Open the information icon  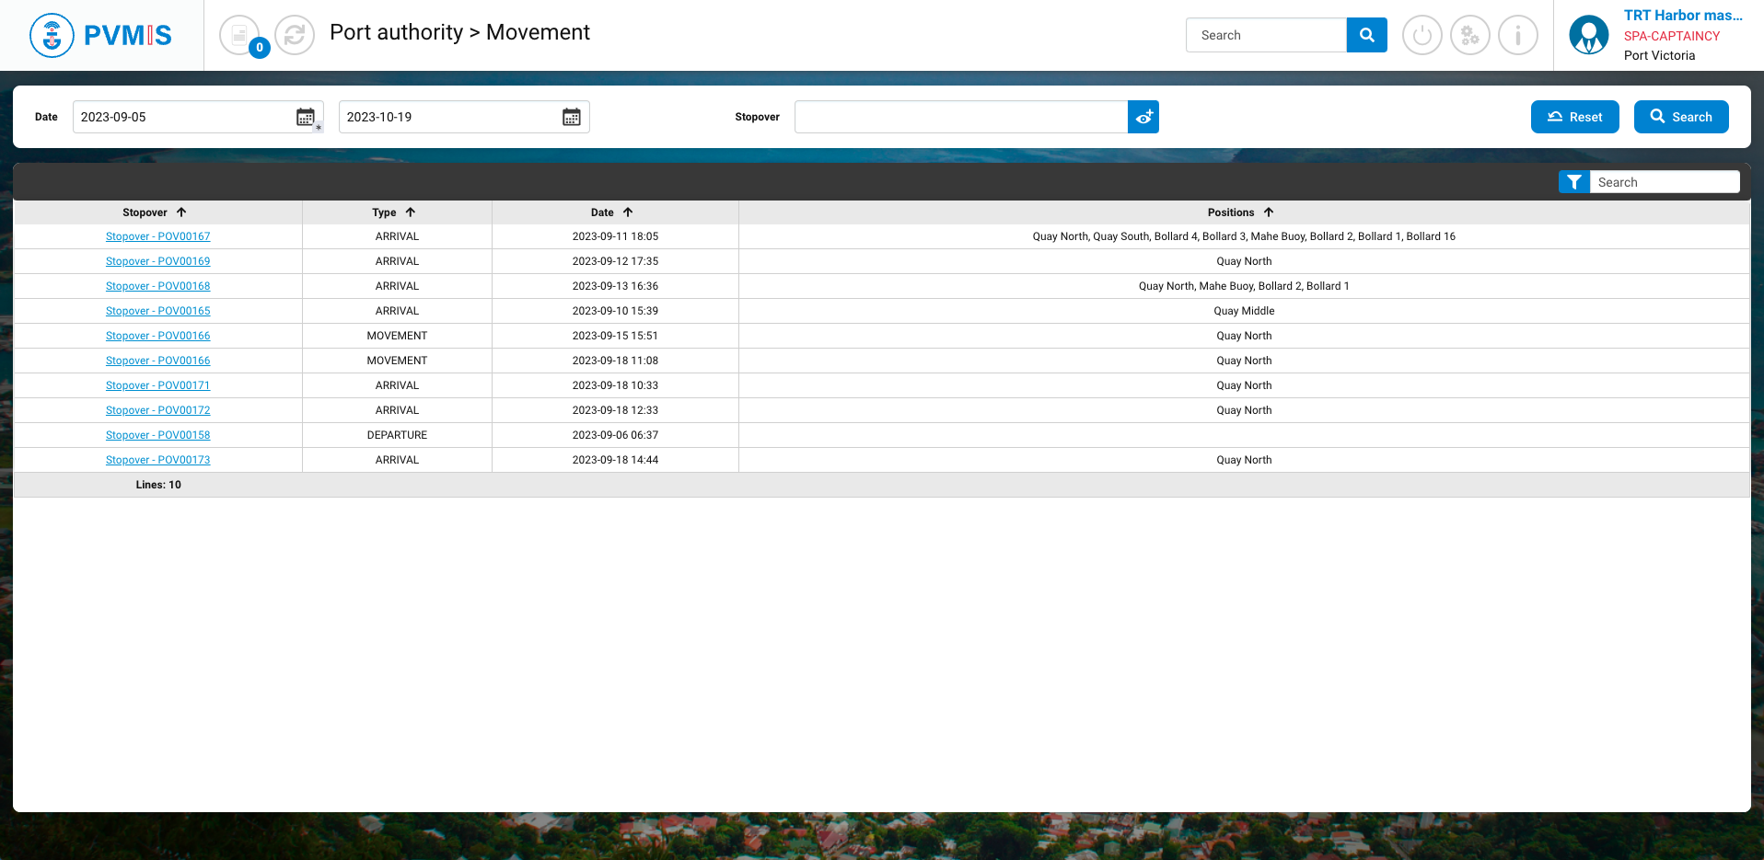click(x=1517, y=36)
